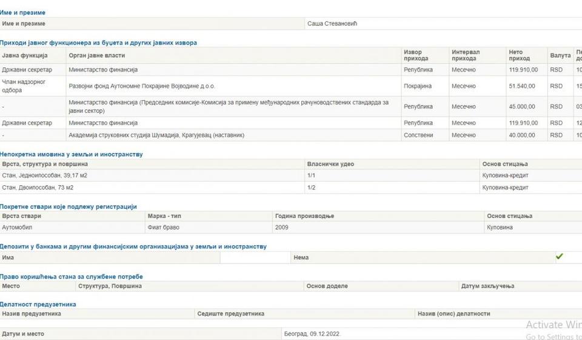The width and height of the screenshot is (582, 340).
Task: Click the name Саша Стевановић
Action: [x=333, y=24]
